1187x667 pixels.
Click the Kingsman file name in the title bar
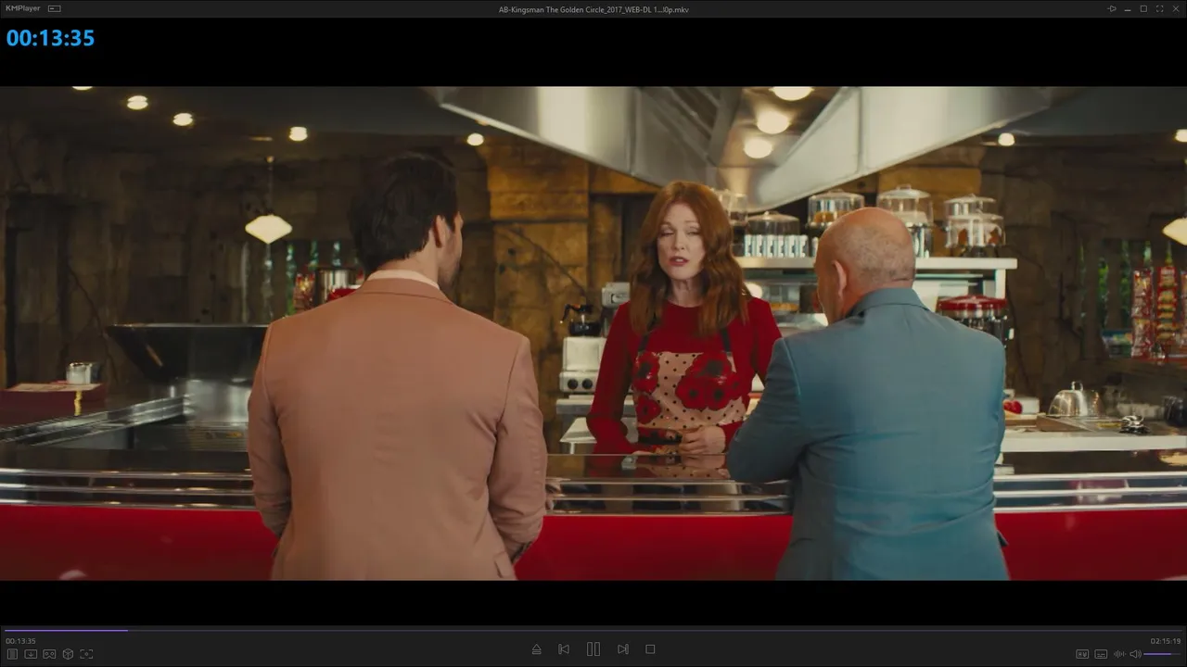(593, 9)
